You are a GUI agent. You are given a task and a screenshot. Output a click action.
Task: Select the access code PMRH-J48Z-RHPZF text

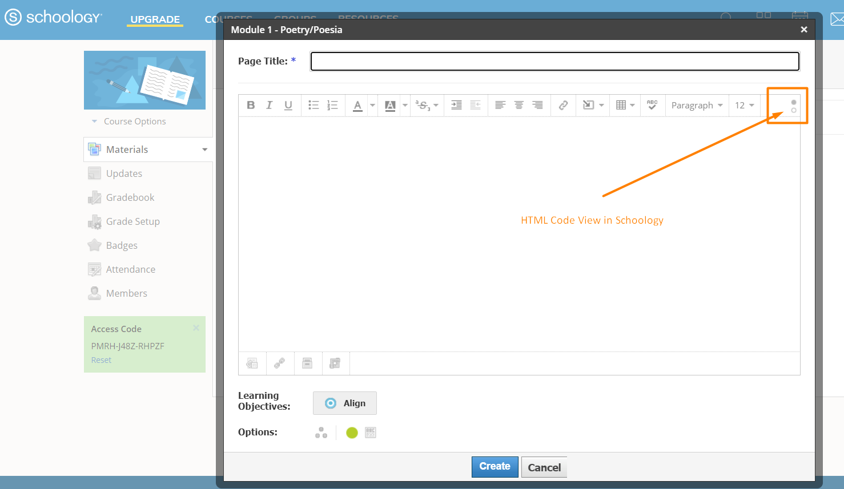click(128, 346)
